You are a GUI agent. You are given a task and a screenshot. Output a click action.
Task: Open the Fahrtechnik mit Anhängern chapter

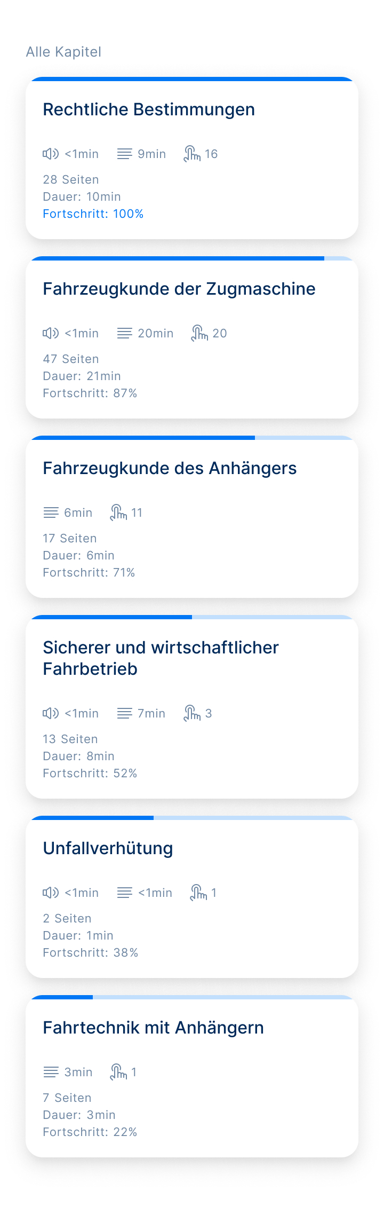153,1028
